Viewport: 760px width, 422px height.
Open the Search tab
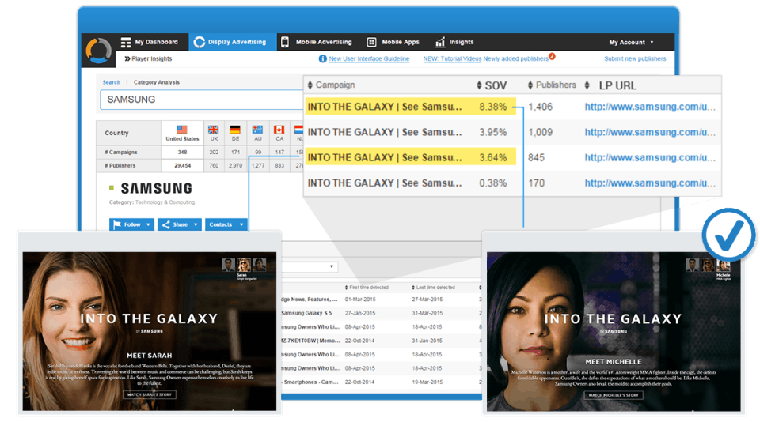coord(112,82)
